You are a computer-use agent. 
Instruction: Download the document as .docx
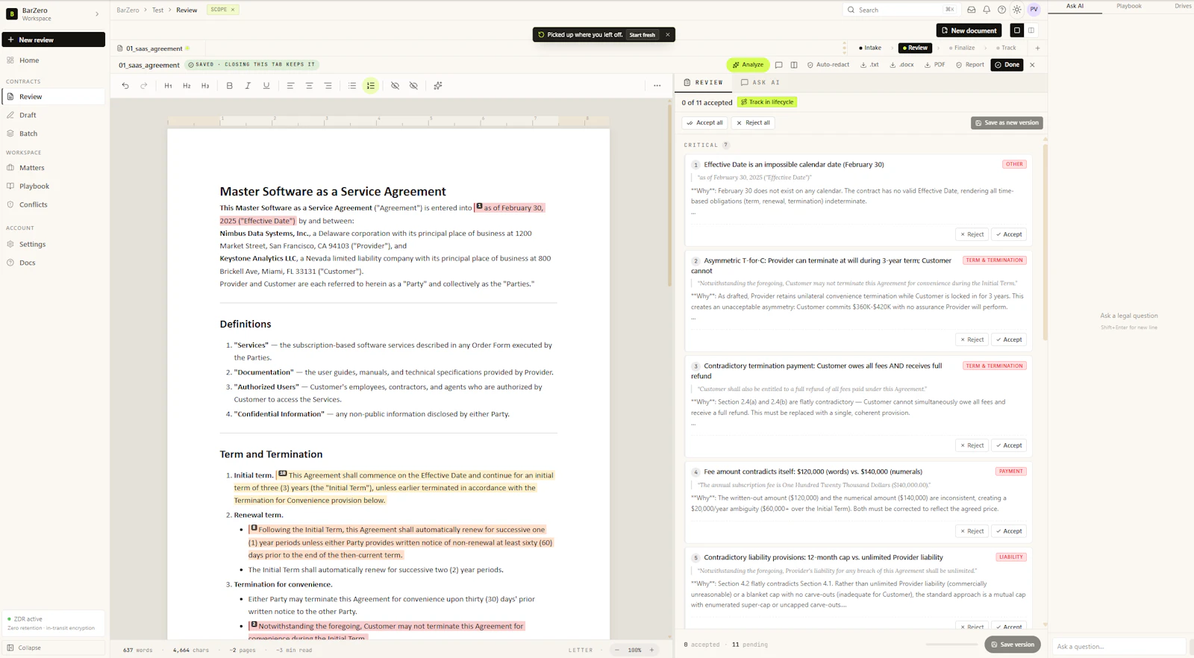901,65
